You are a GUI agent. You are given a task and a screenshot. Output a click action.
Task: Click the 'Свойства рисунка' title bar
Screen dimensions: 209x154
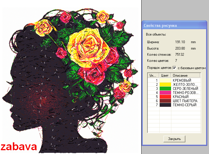coord(174,25)
